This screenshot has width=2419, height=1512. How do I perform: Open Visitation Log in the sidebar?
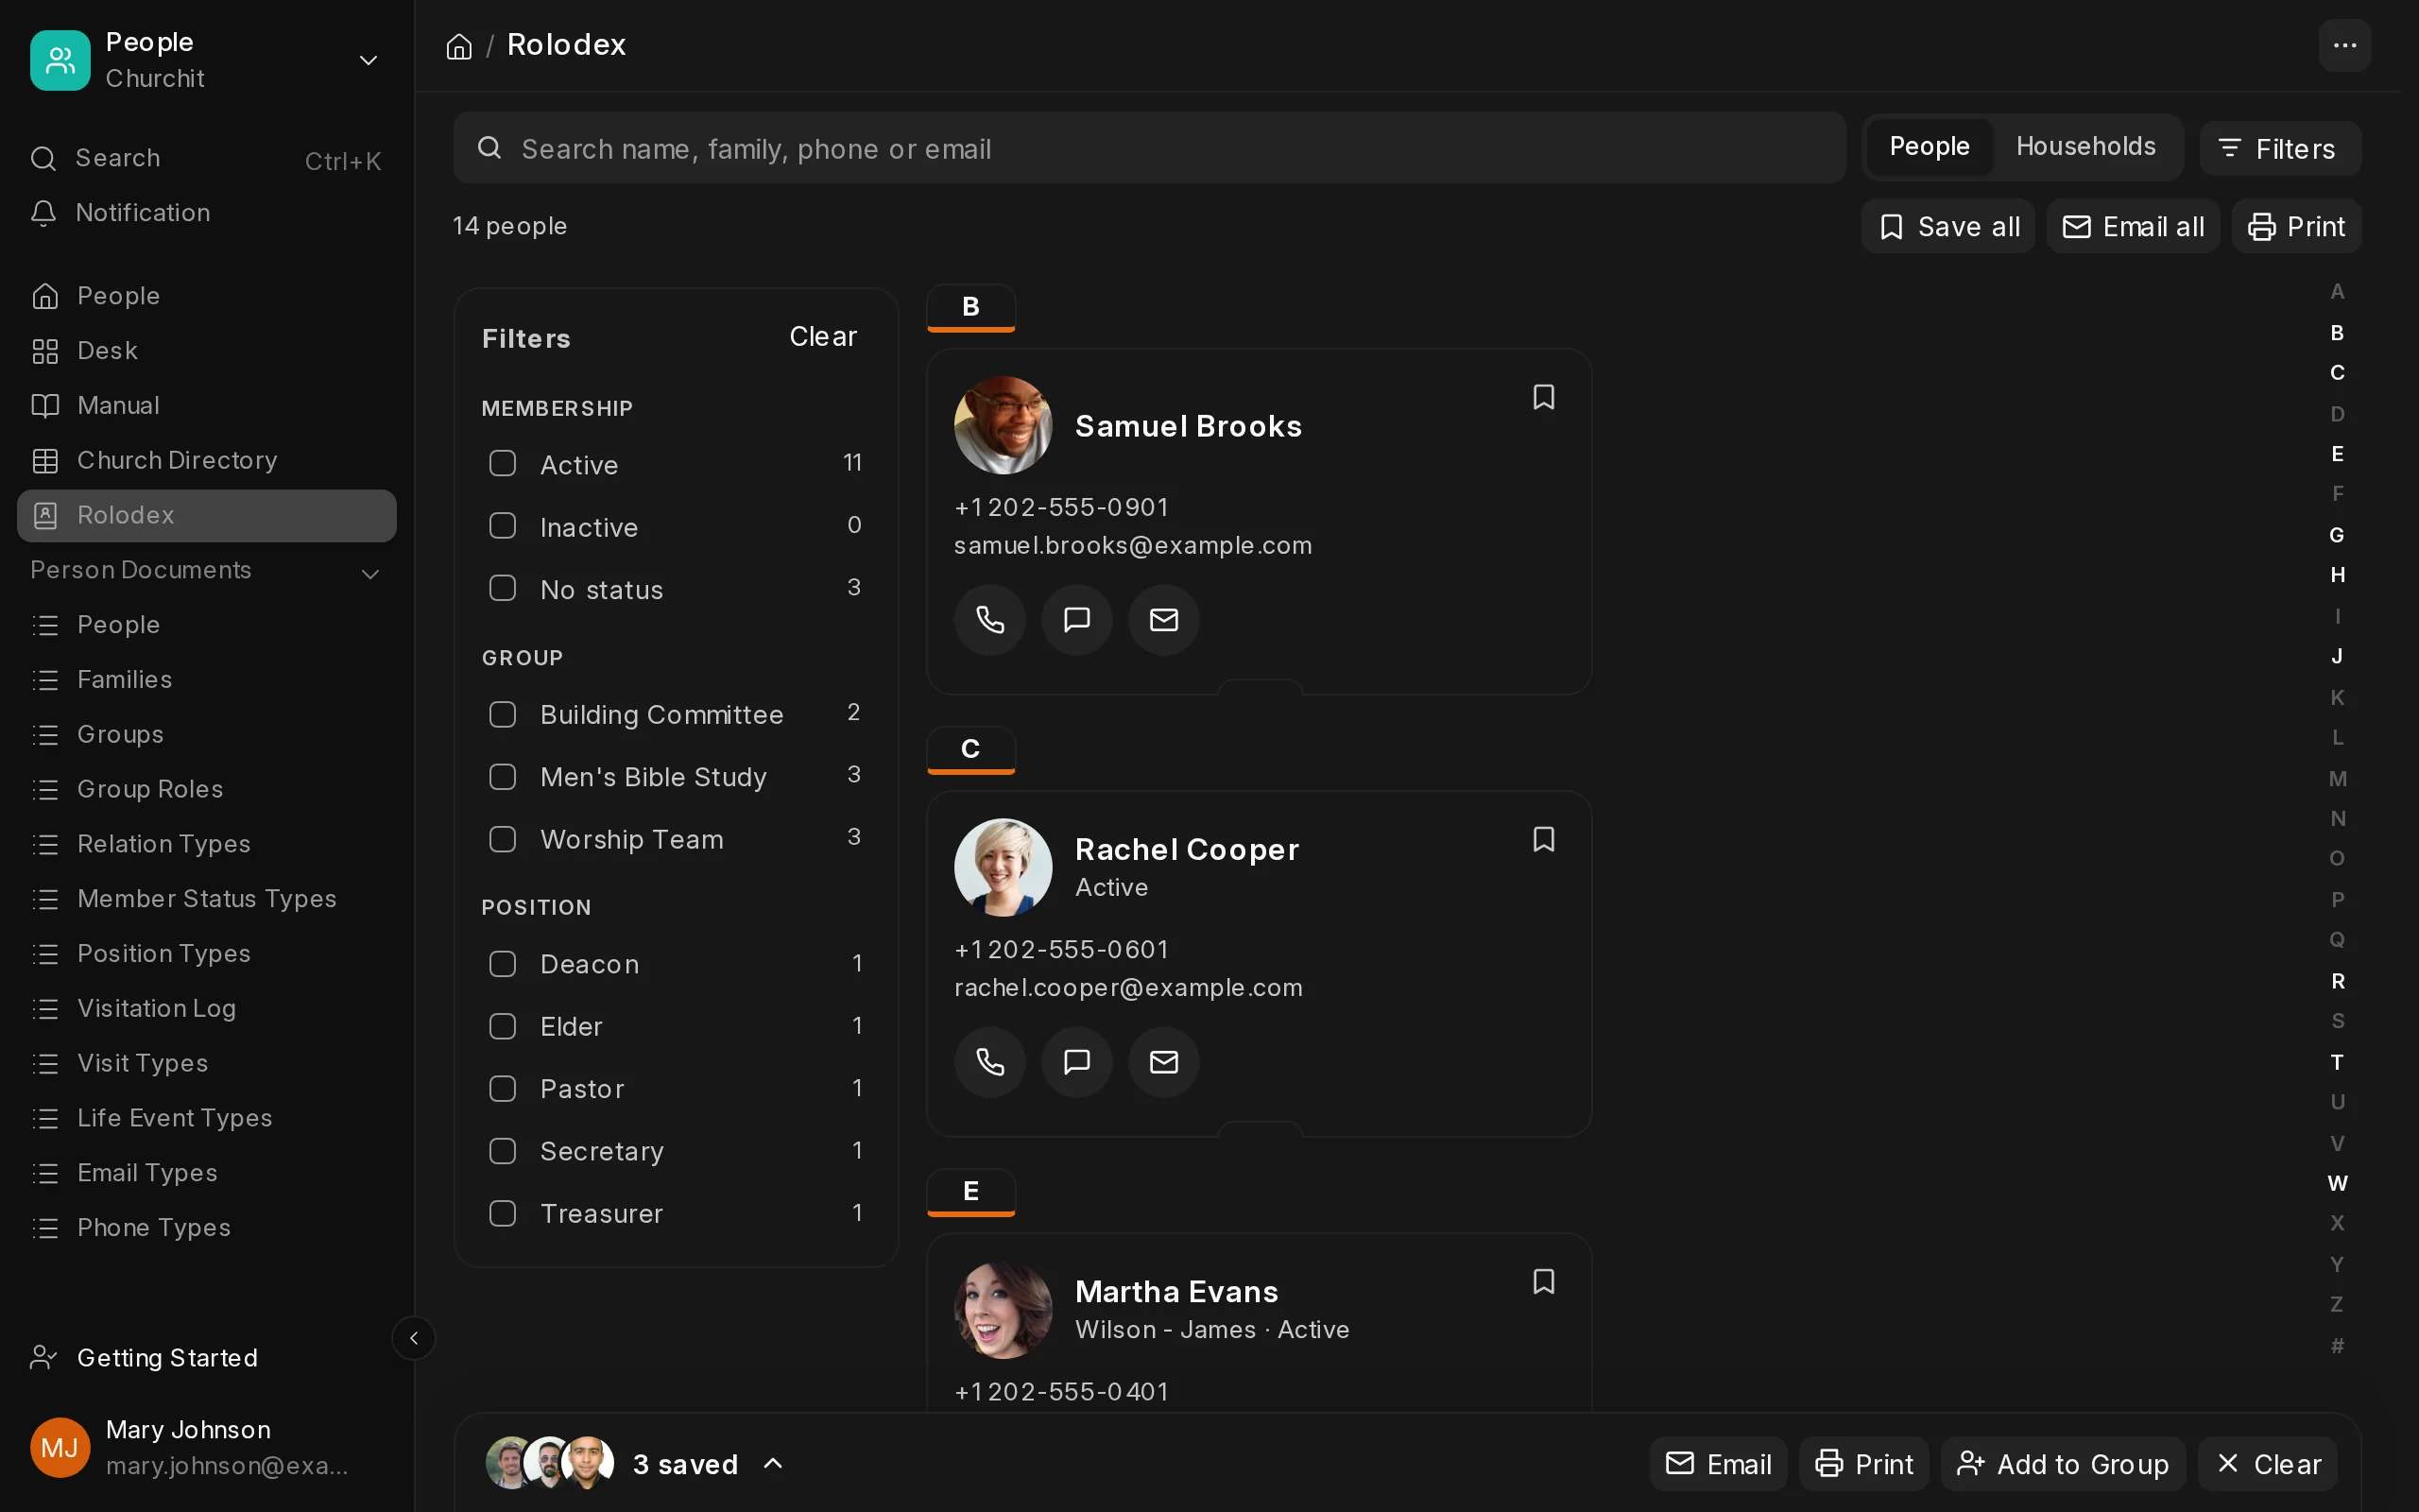(207, 1008)
